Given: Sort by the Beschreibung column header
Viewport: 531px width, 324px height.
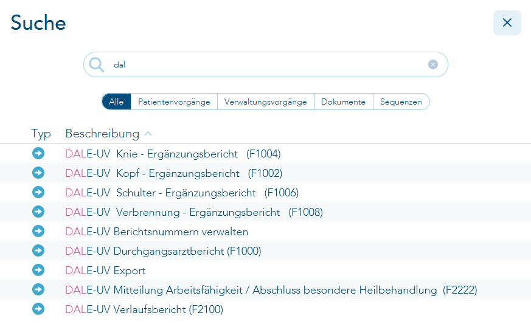Looking at the screenshot, I should 102,133.
